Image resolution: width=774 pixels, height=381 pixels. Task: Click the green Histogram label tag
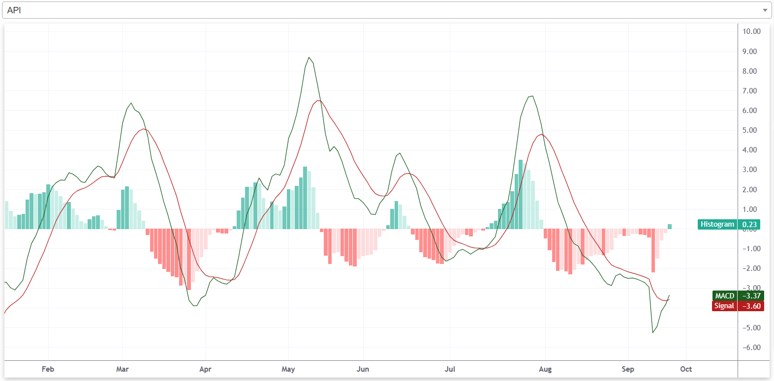coord(717,224)
